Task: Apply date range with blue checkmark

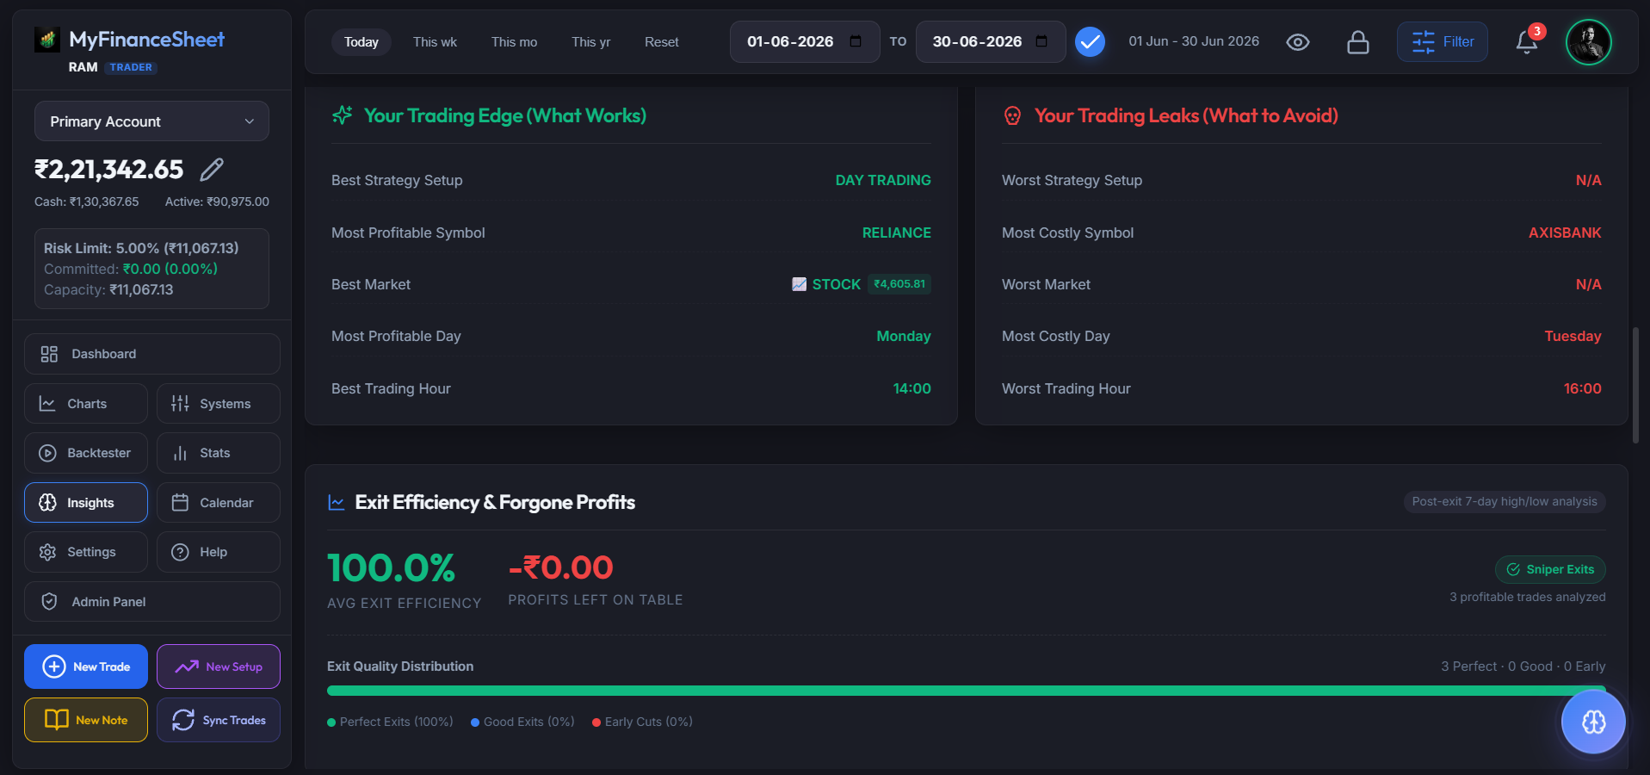Action: 1090,41
